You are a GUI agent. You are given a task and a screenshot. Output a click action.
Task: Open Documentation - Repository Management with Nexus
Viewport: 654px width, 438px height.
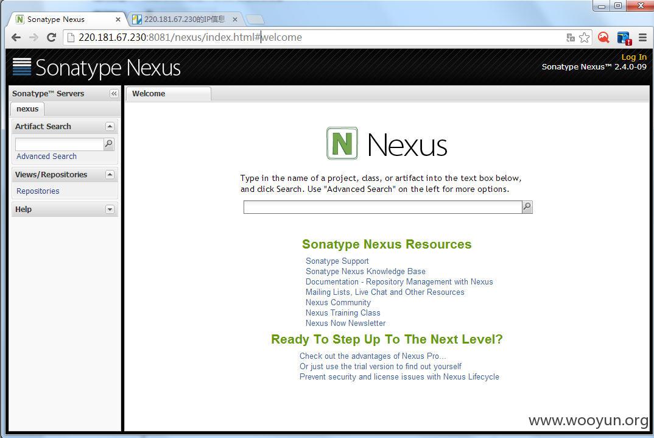coord(399,281)
